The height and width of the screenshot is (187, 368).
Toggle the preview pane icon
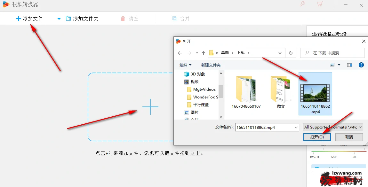click(350, 65)
